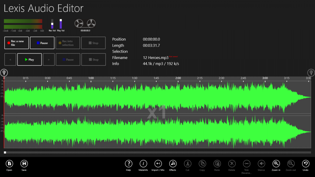315x177 pixels.
Task: Zoom in on the waveform
Action: click(276, 164)
